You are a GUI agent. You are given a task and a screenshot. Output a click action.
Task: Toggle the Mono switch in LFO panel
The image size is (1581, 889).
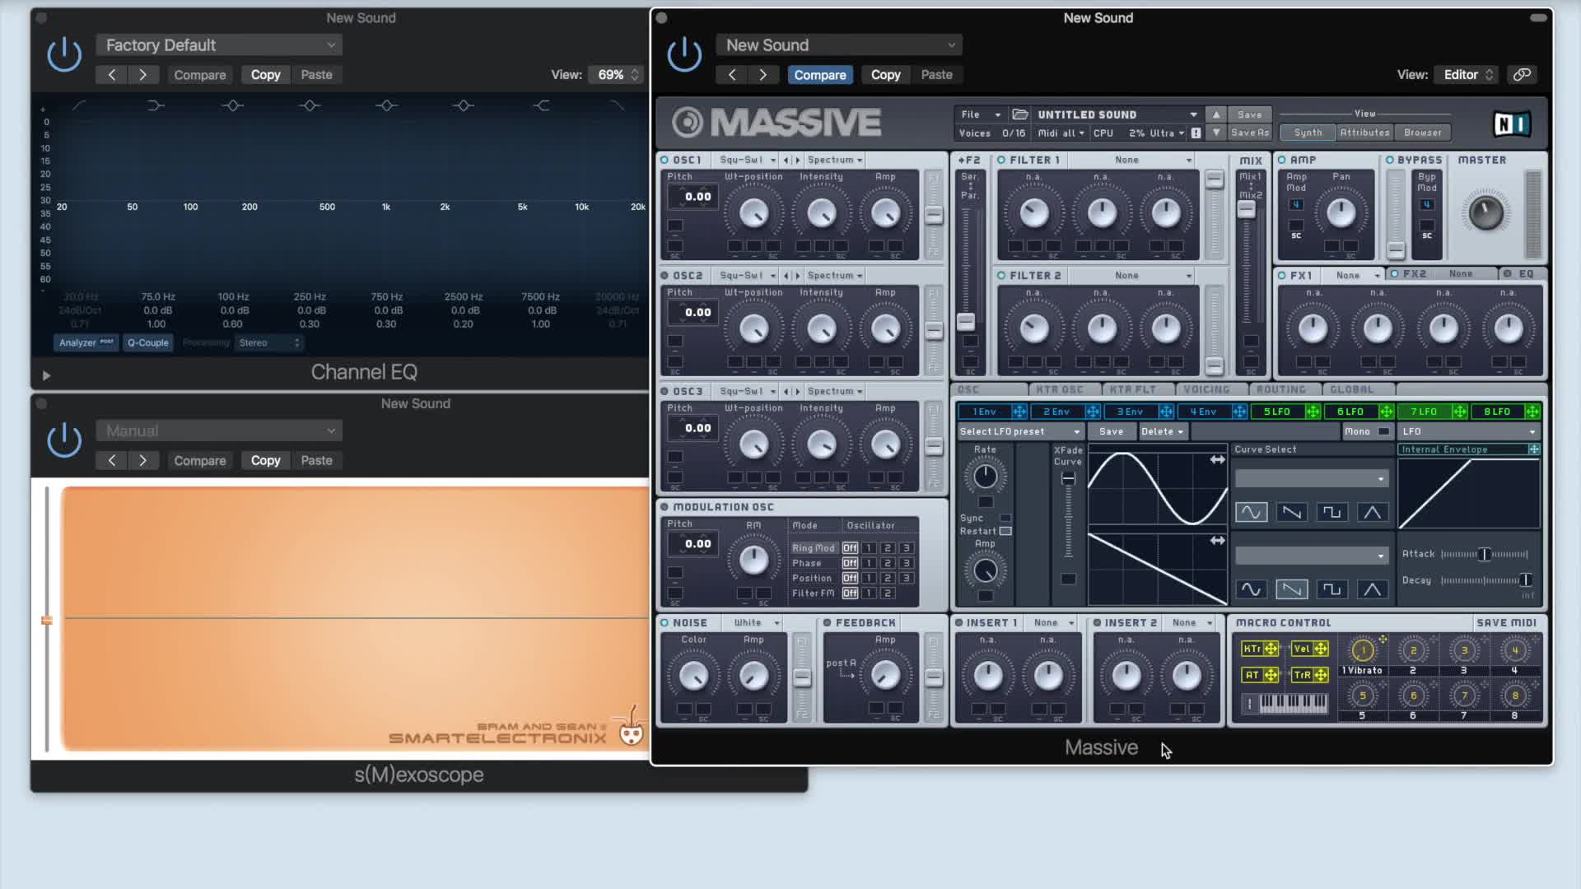[1383, 431]
